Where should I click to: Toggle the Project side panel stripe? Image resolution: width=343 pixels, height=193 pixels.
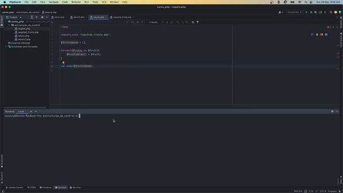2,21
